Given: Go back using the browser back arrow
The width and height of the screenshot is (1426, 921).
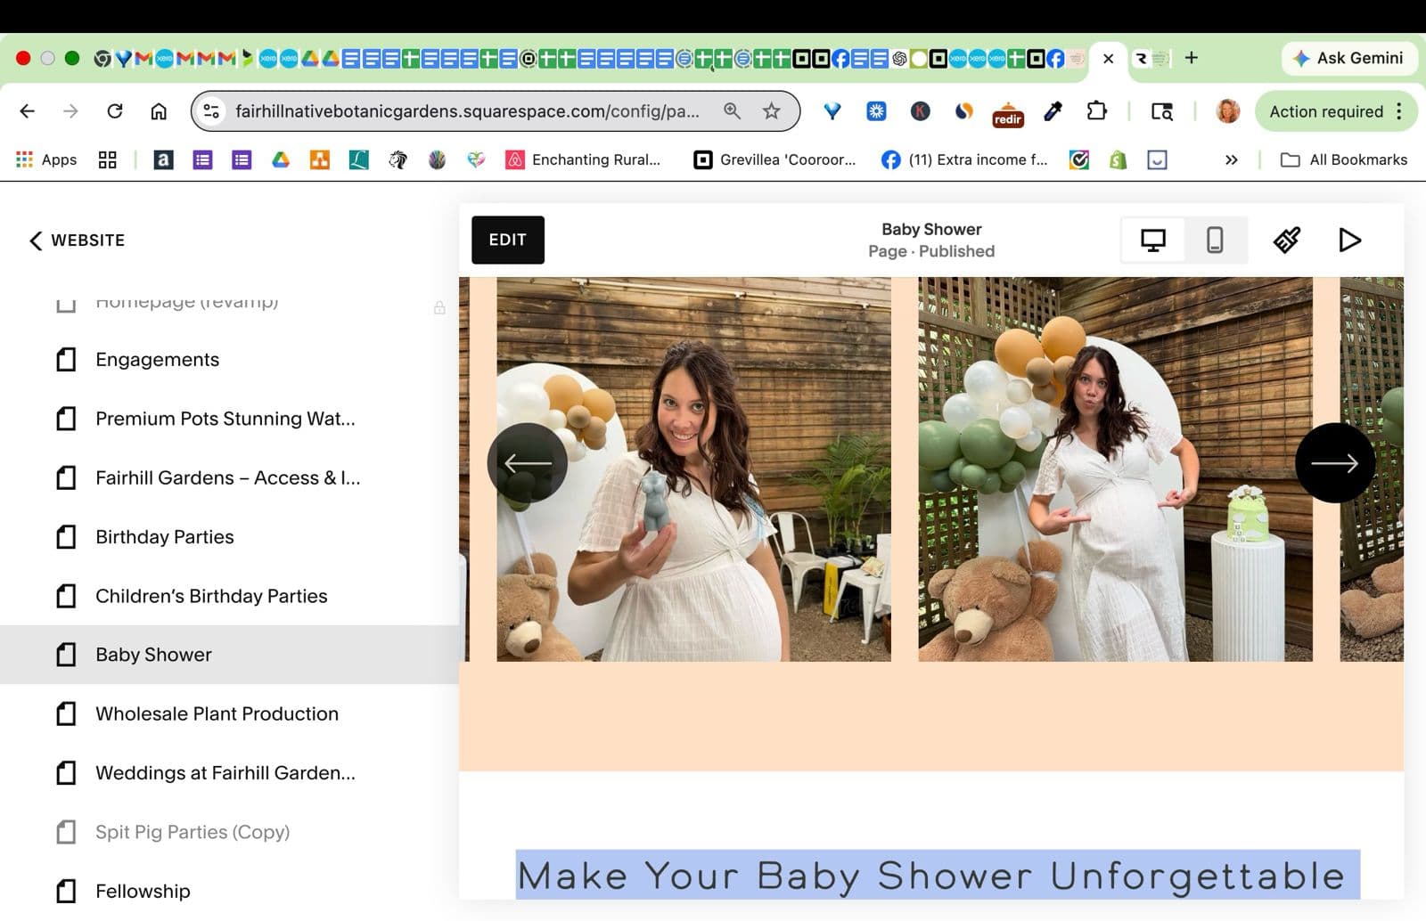Looking at the screenshot, I should coord(28,111).
